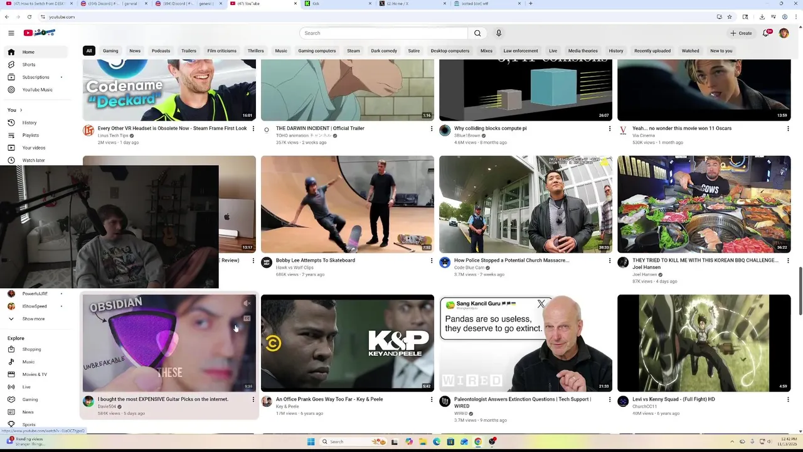Image resolution: width=803 pixels, height=452 pixels.
Task: Bookmark this page with the star icon
Action: tap(729, 17)
